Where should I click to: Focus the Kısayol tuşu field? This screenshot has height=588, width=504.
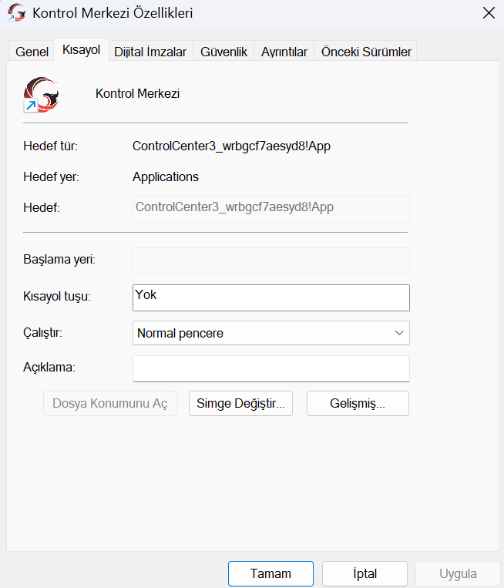coord(271,297)
